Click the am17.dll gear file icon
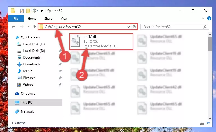Screen dimensions: 216x132 (75, 41)
